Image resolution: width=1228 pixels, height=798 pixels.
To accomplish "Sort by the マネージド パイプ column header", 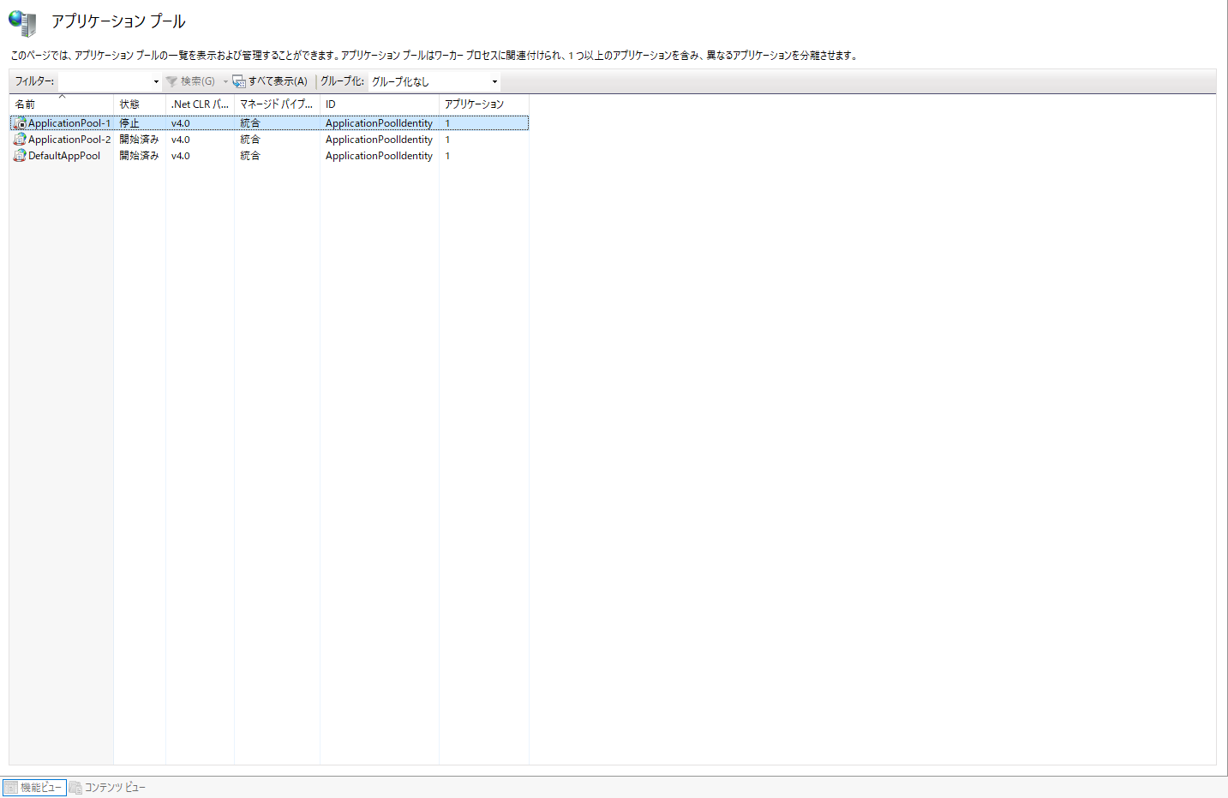I will (x=278, y=104).
